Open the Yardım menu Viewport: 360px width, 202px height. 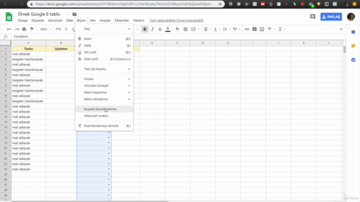click(x=138, y=20)
